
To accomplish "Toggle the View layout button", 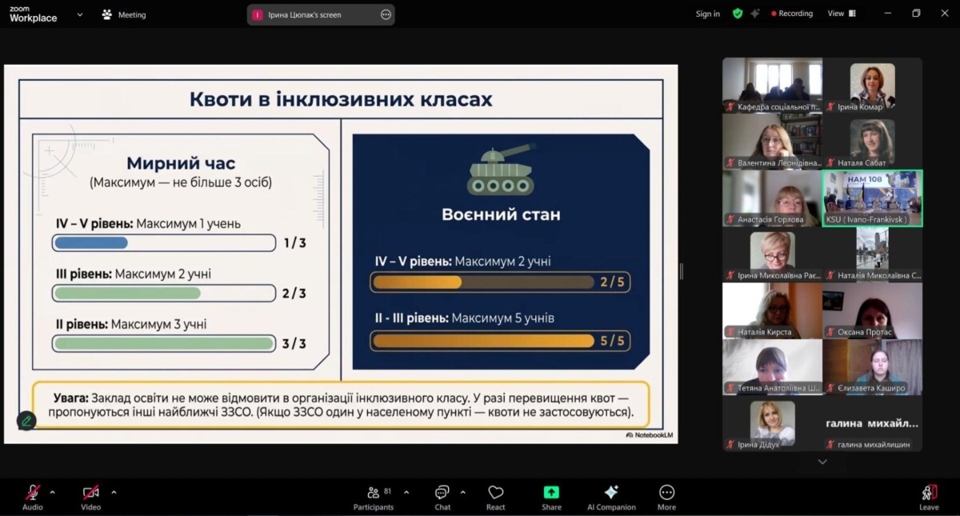I will coord(842,14).
